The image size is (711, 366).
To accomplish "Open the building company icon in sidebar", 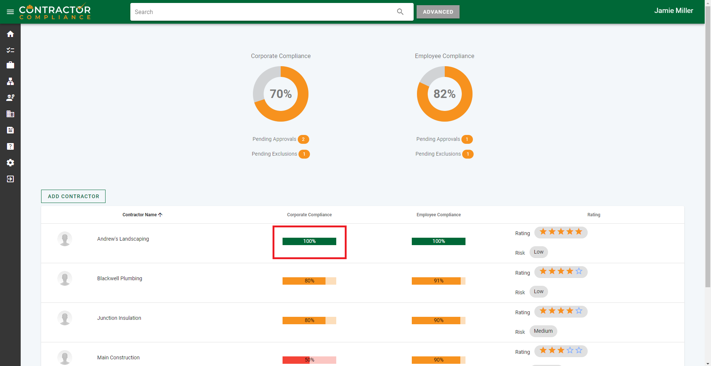I will pos(10,114).
